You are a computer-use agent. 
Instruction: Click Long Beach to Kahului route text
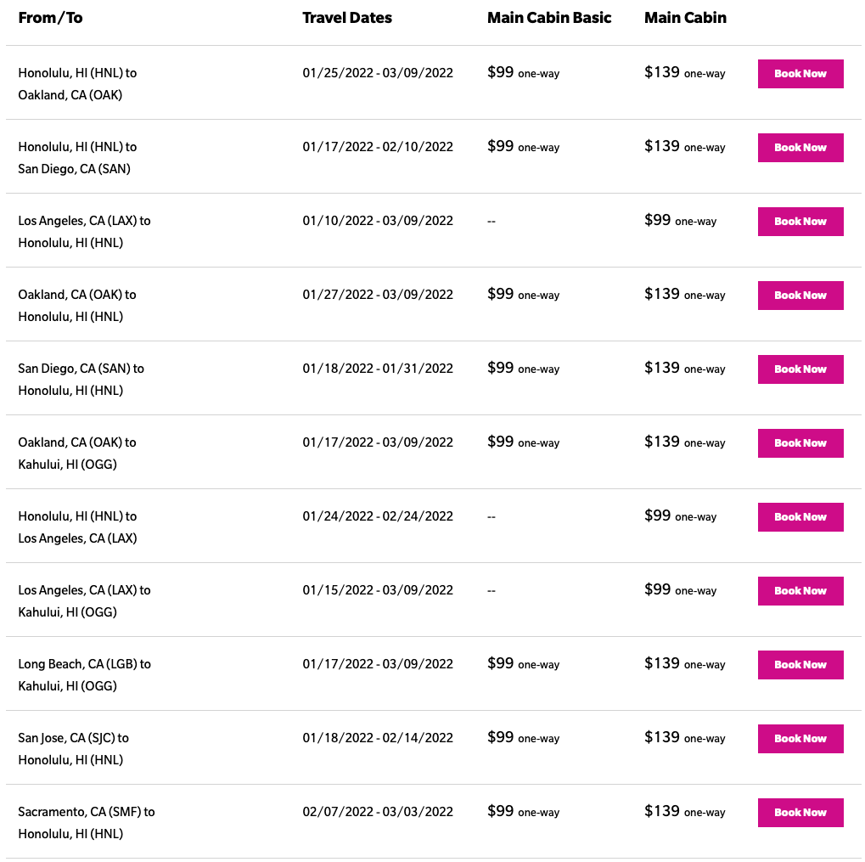(84, 675)
